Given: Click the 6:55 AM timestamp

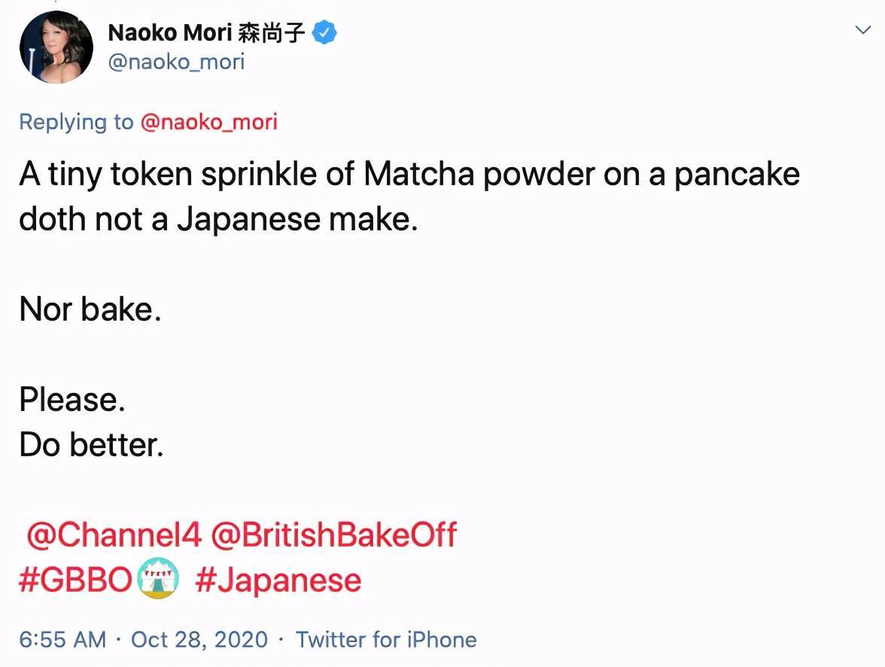Looking at the screenshot, I should tap(62, 640).
